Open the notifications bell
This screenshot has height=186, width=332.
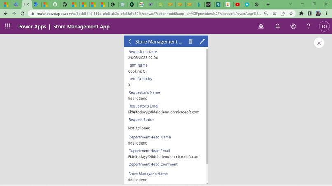click(277, 26)
